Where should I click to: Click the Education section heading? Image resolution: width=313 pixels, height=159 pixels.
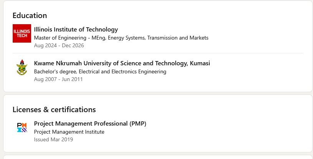(x=30, y=16)
